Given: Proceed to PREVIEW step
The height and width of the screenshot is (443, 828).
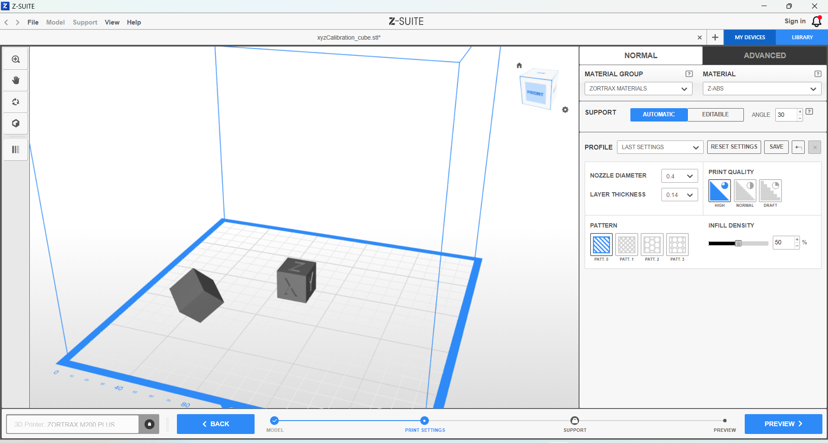Looking at the screenshot, I should coord(783,424).
